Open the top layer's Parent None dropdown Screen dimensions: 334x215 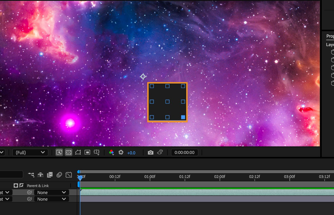(51, 192)
